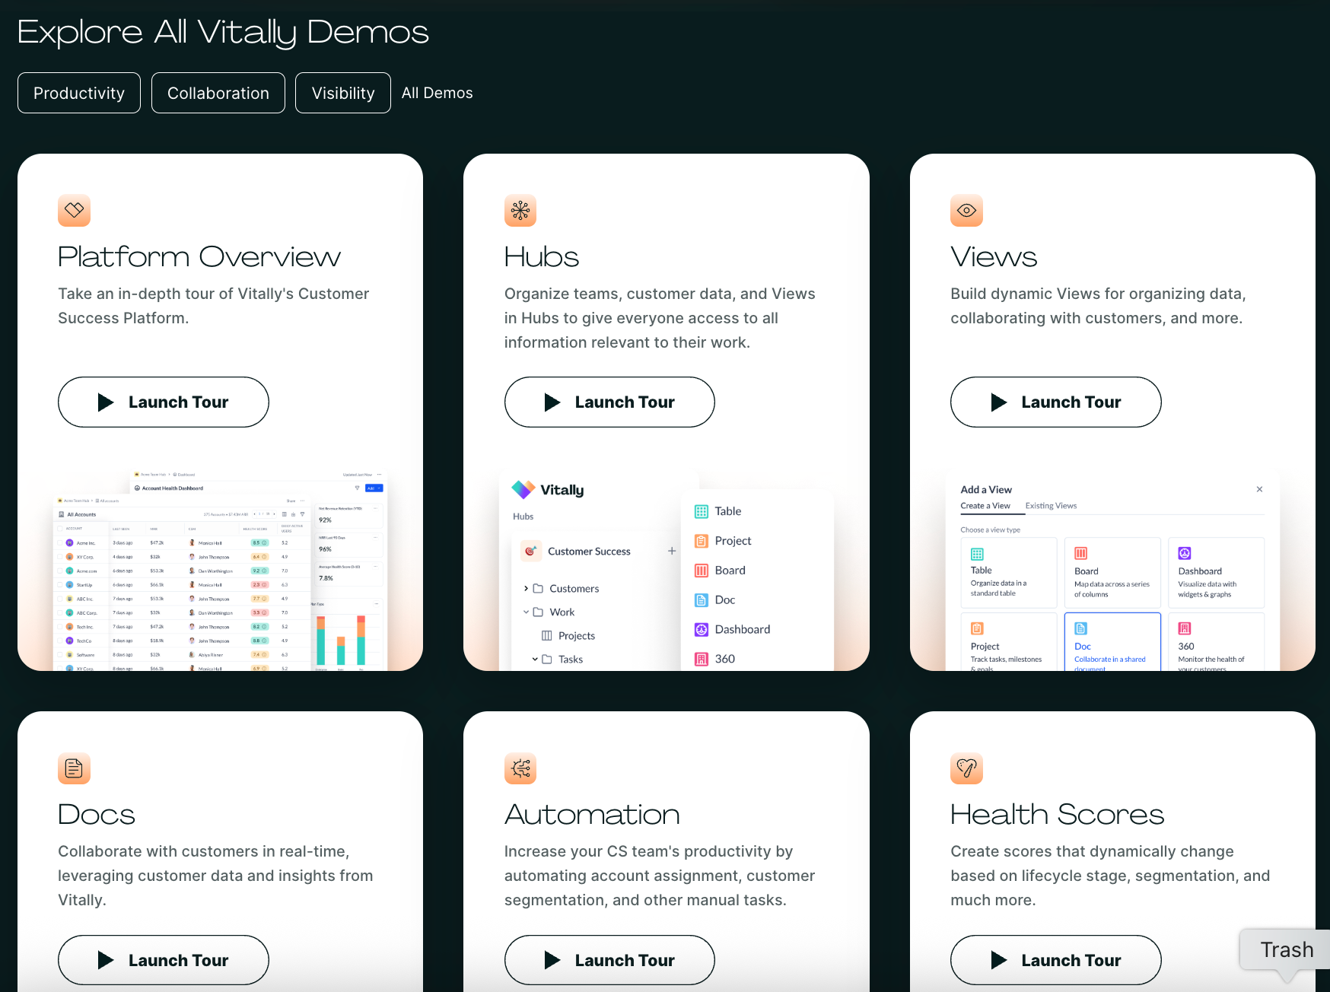Tick the select-all checkbox beside Account header

pyautogui.click(x=60, y=528)
